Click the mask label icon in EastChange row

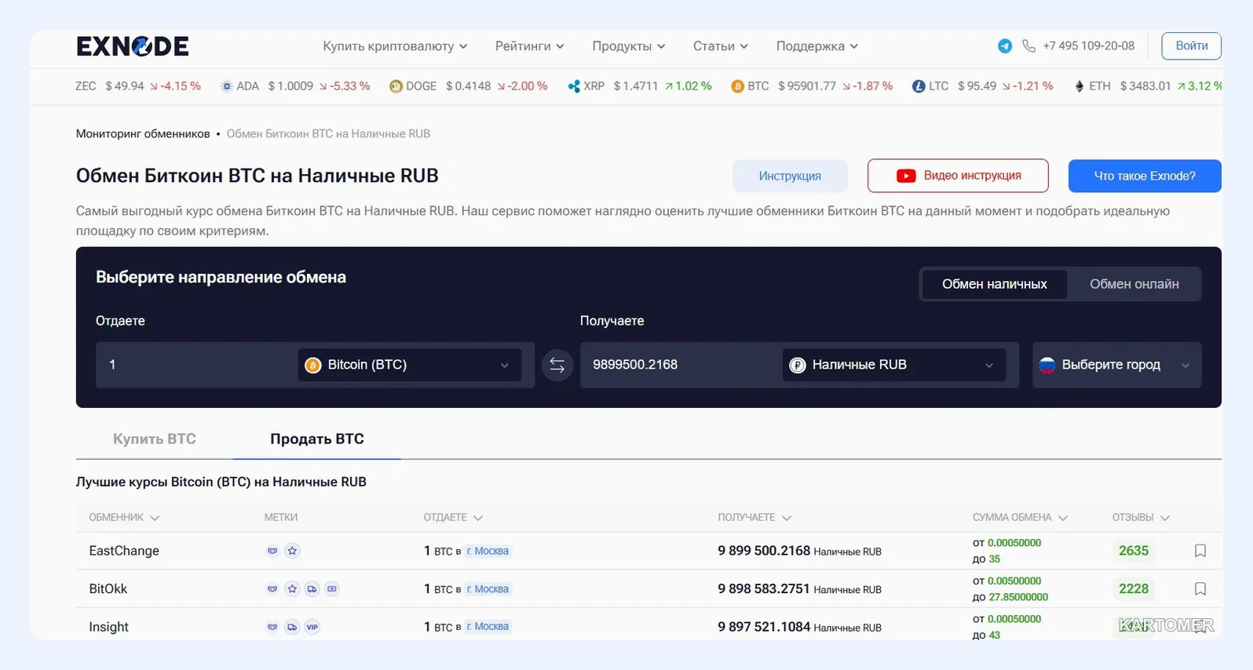272,551
